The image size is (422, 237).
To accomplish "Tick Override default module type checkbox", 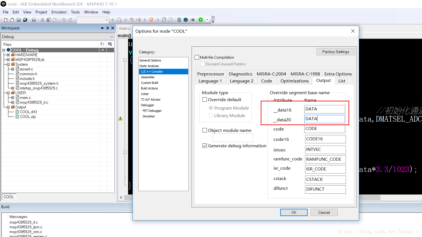I will pyautogui.click(x=205, y=99).
